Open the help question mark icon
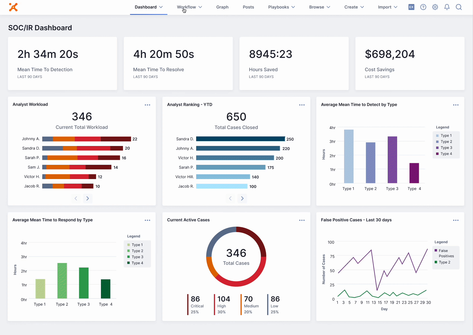The height and width of the screenshot is (335, 473). (423, 7)
